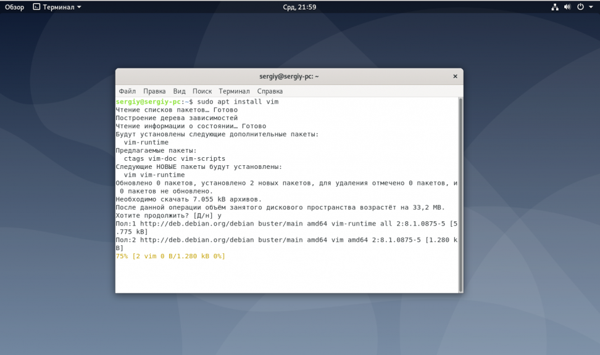Click the terminal icon in the top bar
The width and height of the screenshot is (600, 355).
[36, 7]
